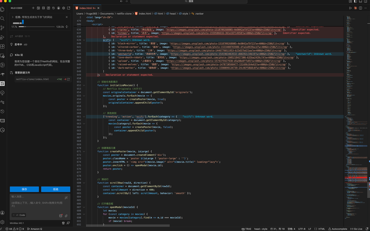This screenshot has height=231, width=370.
Task: Open Kilo Code history icon in panel header
Action: click(x=53, y=8)
